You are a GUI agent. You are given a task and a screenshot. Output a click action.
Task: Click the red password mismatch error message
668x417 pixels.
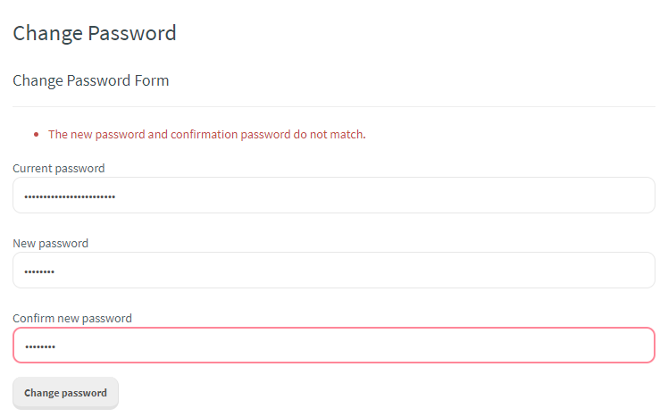(207, 135)
